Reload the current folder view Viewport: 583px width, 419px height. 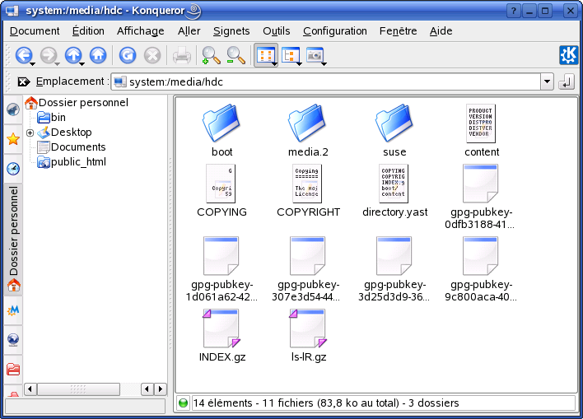(x=127, y=55)
